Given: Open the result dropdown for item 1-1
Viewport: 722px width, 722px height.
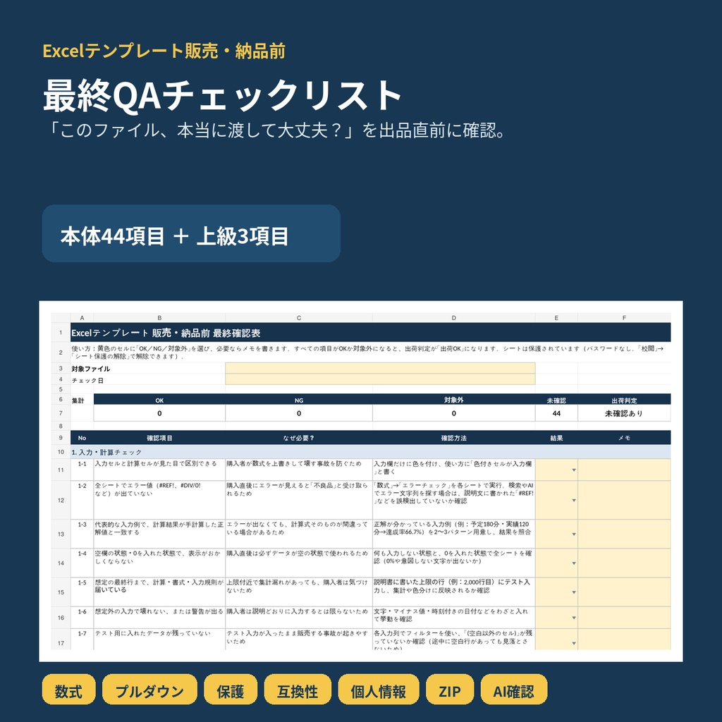Looking at the screenshot, I should [573, 470].
